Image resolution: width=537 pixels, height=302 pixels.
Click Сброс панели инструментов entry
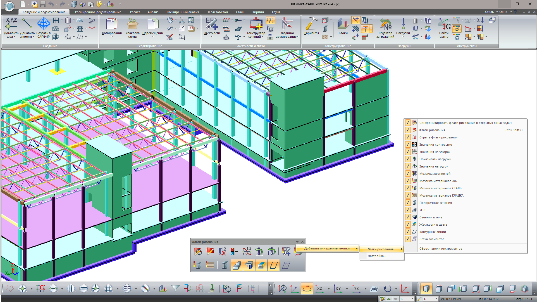tap(441, 249)
